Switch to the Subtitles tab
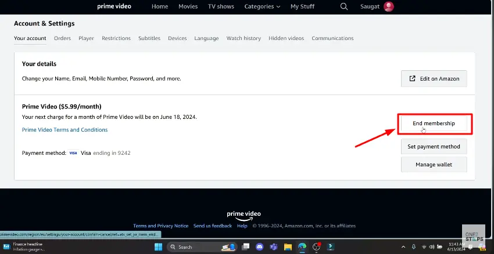Screen dimensions: 494x254 point(149,38)
